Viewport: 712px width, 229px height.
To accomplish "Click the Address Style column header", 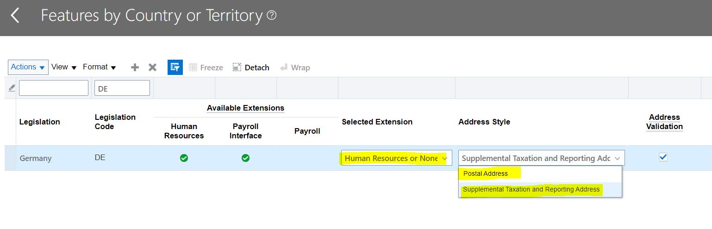I will [484, 122].
